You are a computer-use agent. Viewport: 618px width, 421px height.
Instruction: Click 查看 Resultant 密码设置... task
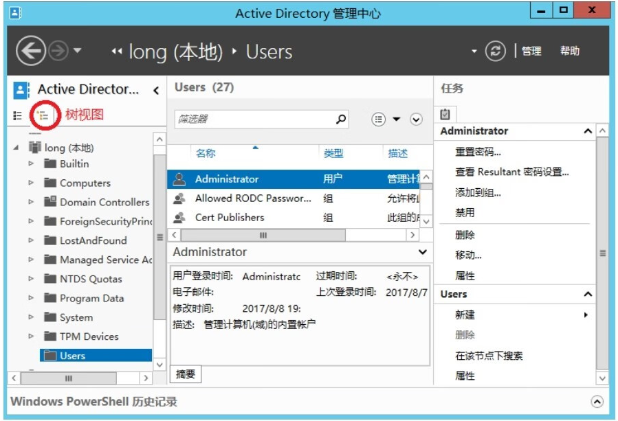pyautogui.click(x=512, y=172)
